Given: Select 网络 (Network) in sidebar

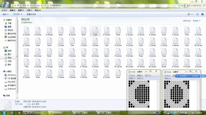Looking at the screenshot, I should (x=6, y=95).
